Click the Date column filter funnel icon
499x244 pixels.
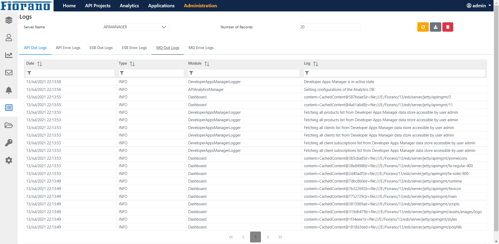click(29, 73)
